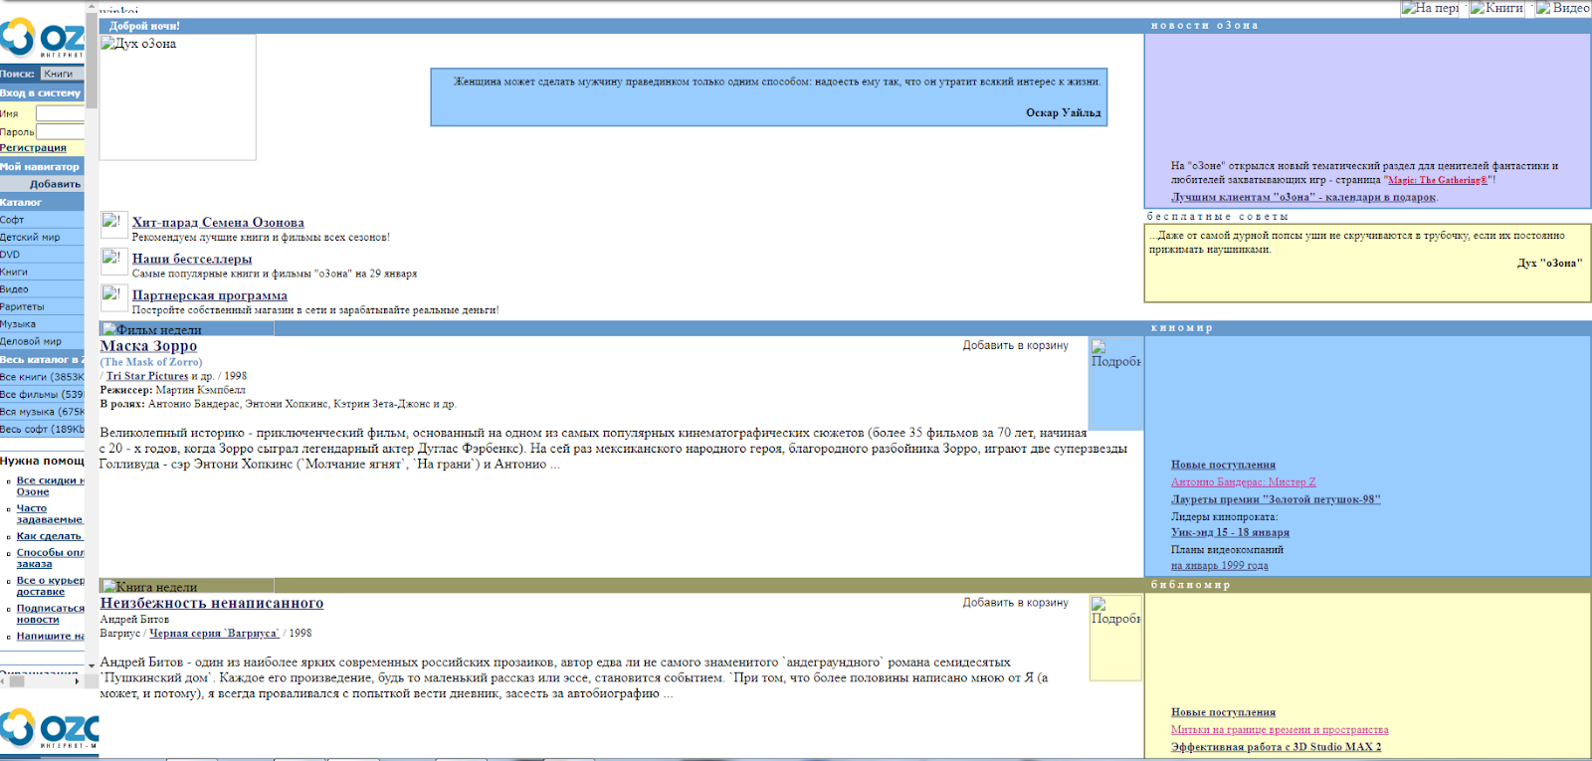The width and height of the screenshot is (1592, 761).
Task: Select 'Весь софт' full catalog entry
Action: (x=42, y=430)
